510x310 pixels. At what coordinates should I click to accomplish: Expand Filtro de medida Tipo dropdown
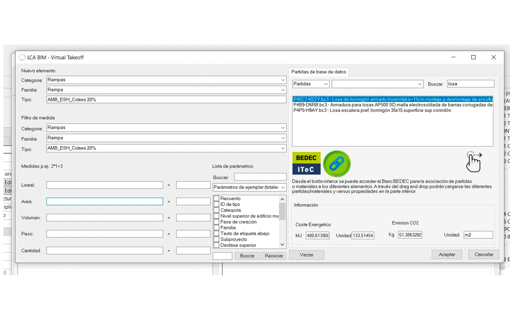click(x=283, y=148)
